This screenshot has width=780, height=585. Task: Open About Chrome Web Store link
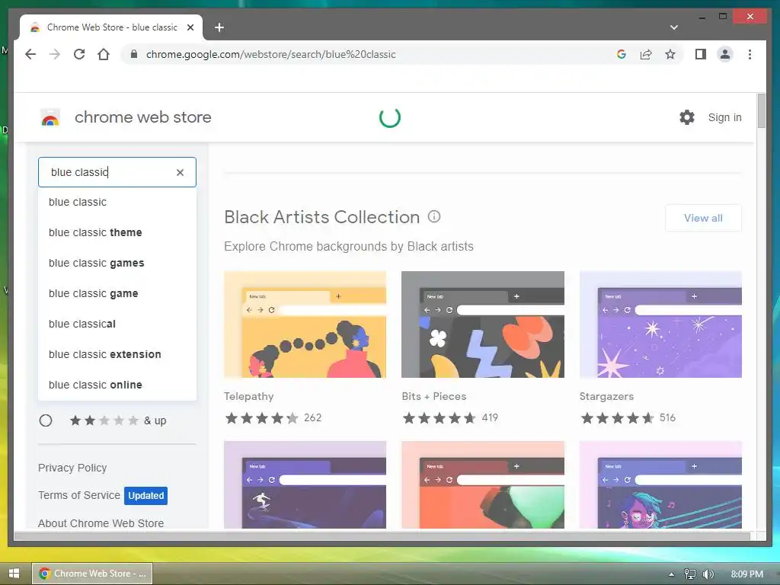(x=101, y=523)
